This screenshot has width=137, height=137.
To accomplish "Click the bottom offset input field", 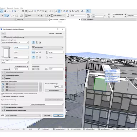I will (21, 57).
